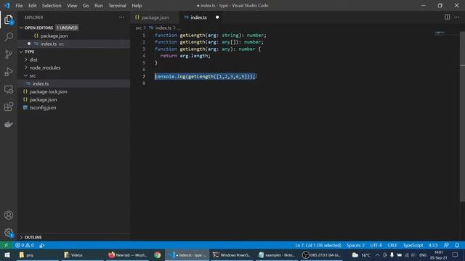
Task: Change end of line sequence CRLF
Action: (392, 245)
